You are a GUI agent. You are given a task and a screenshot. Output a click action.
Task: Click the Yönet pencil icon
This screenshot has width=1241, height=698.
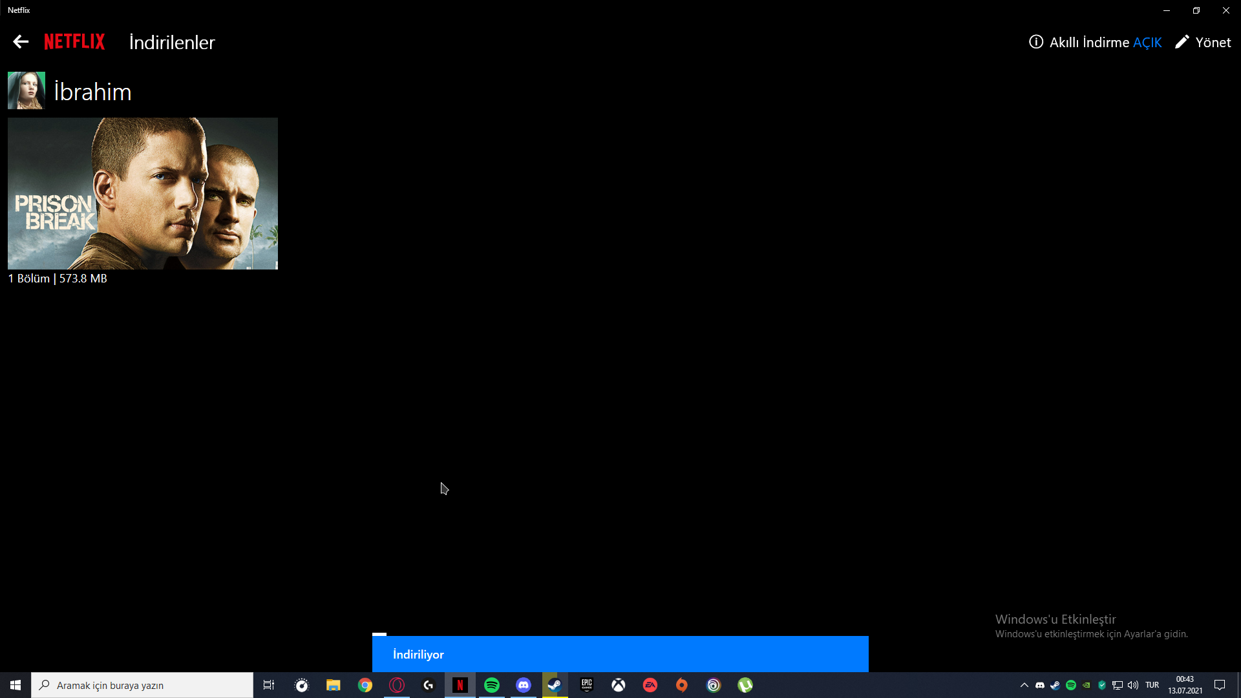(x=1182, y=42)
